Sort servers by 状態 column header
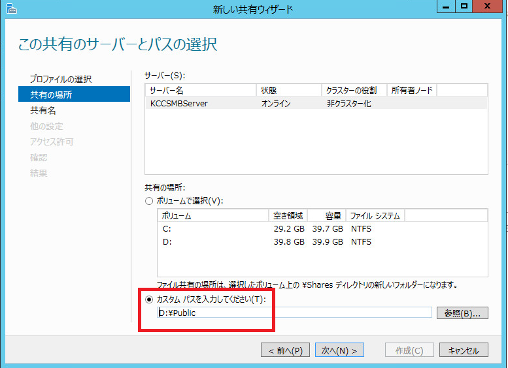 (289, 90)
